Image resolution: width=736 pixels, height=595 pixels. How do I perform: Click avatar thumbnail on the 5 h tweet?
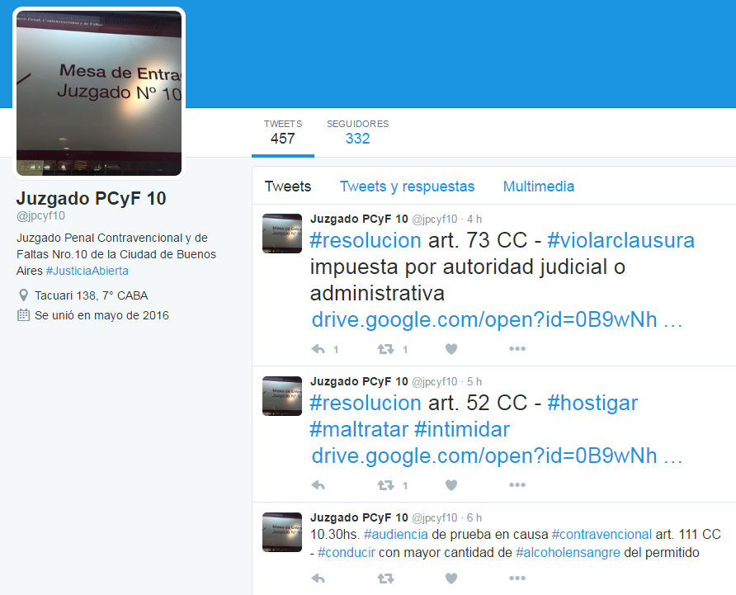point(282,396)
